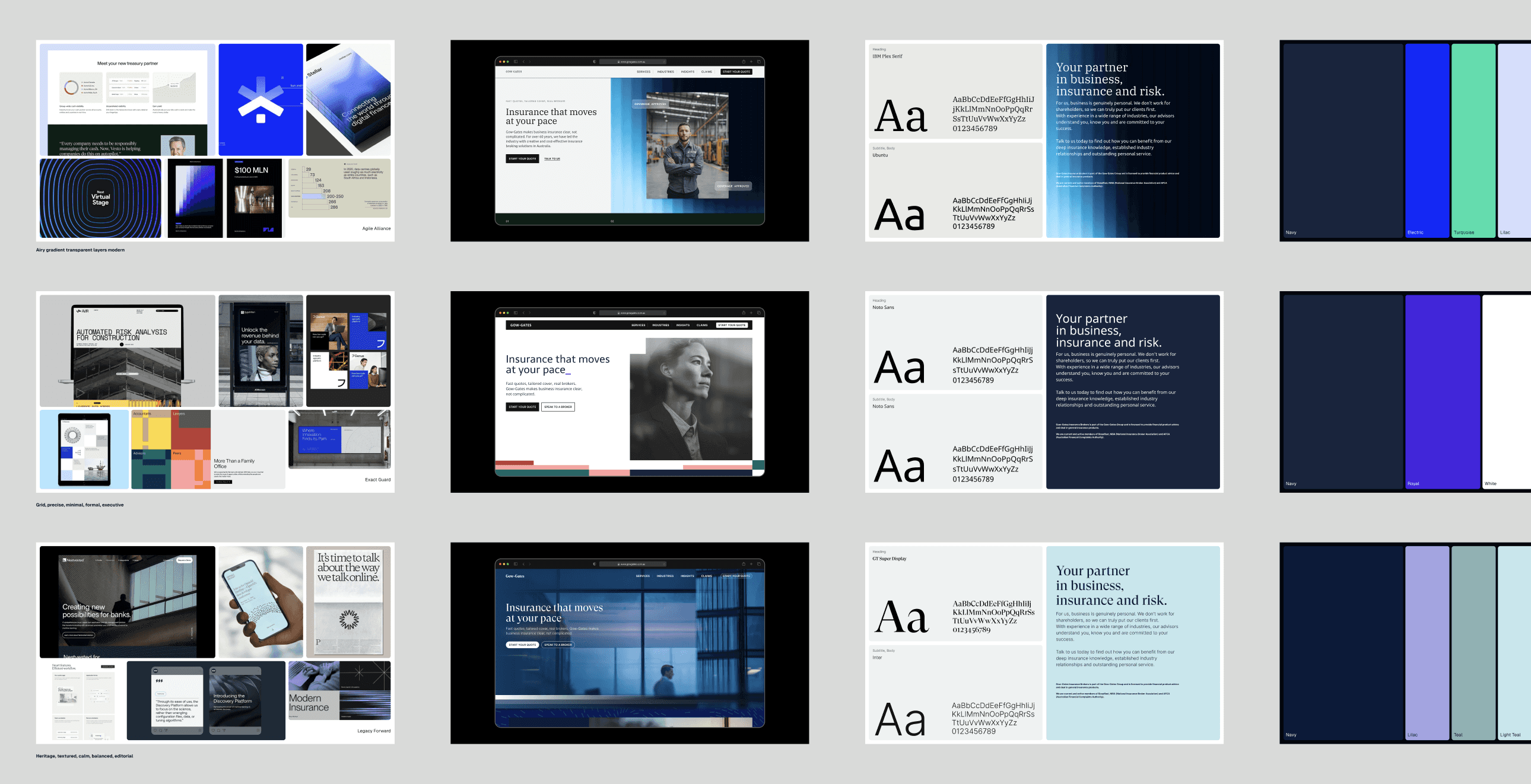Click sidebar icon in top browser mockup
The width and height of the screenshot is (1531, 784).
click(x=515, y=61)
